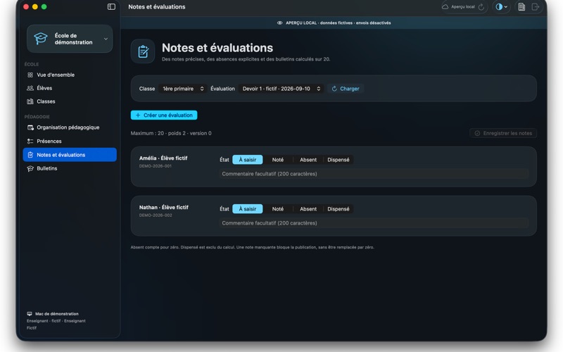This screenshot has width=563, height=352.
Task: Set Nathan's state to À saisir
Action: pyautogui.click(x=248, y=209)
